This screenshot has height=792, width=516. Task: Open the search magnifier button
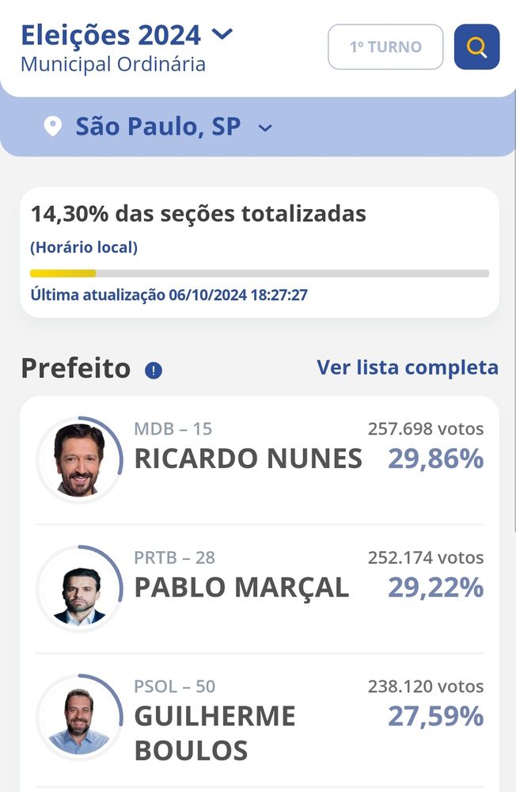476,47
